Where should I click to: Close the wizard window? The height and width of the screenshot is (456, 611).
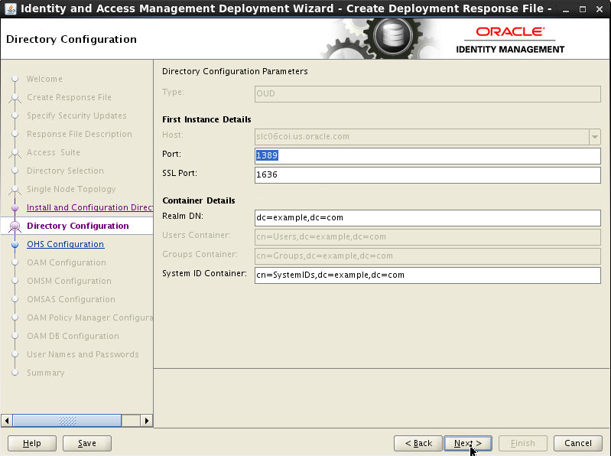(x=600, y=9)
